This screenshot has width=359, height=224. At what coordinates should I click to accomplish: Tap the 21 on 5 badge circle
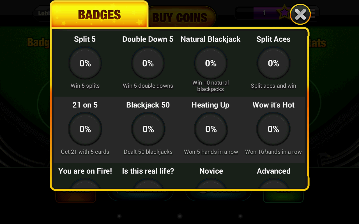[85, 129]
